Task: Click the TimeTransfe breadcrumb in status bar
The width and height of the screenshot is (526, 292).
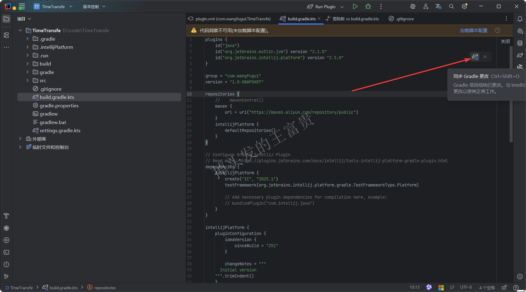Action: [19, 288]
